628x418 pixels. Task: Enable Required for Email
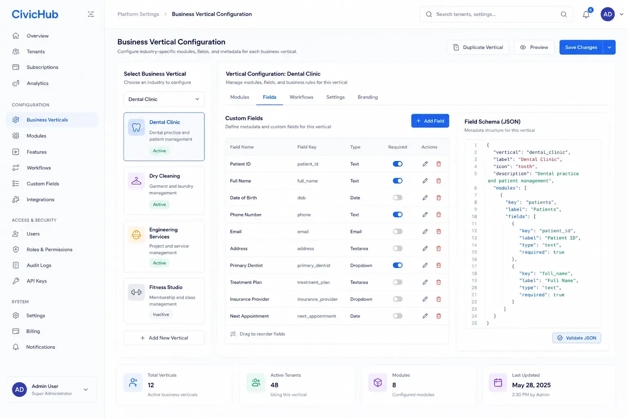[398, 231]
